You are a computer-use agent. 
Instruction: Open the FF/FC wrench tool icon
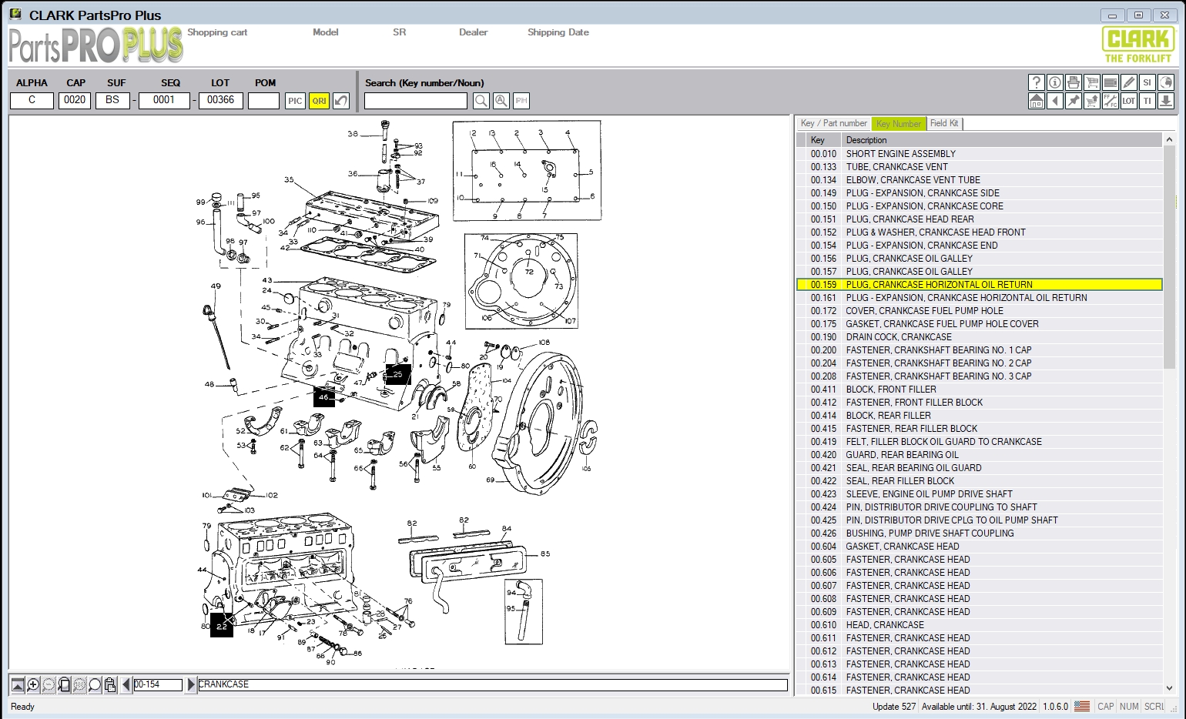point(1110,101)
